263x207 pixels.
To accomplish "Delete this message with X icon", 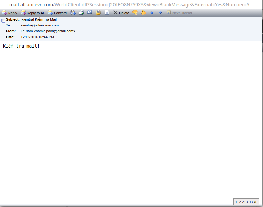I will tap(121, 13).
